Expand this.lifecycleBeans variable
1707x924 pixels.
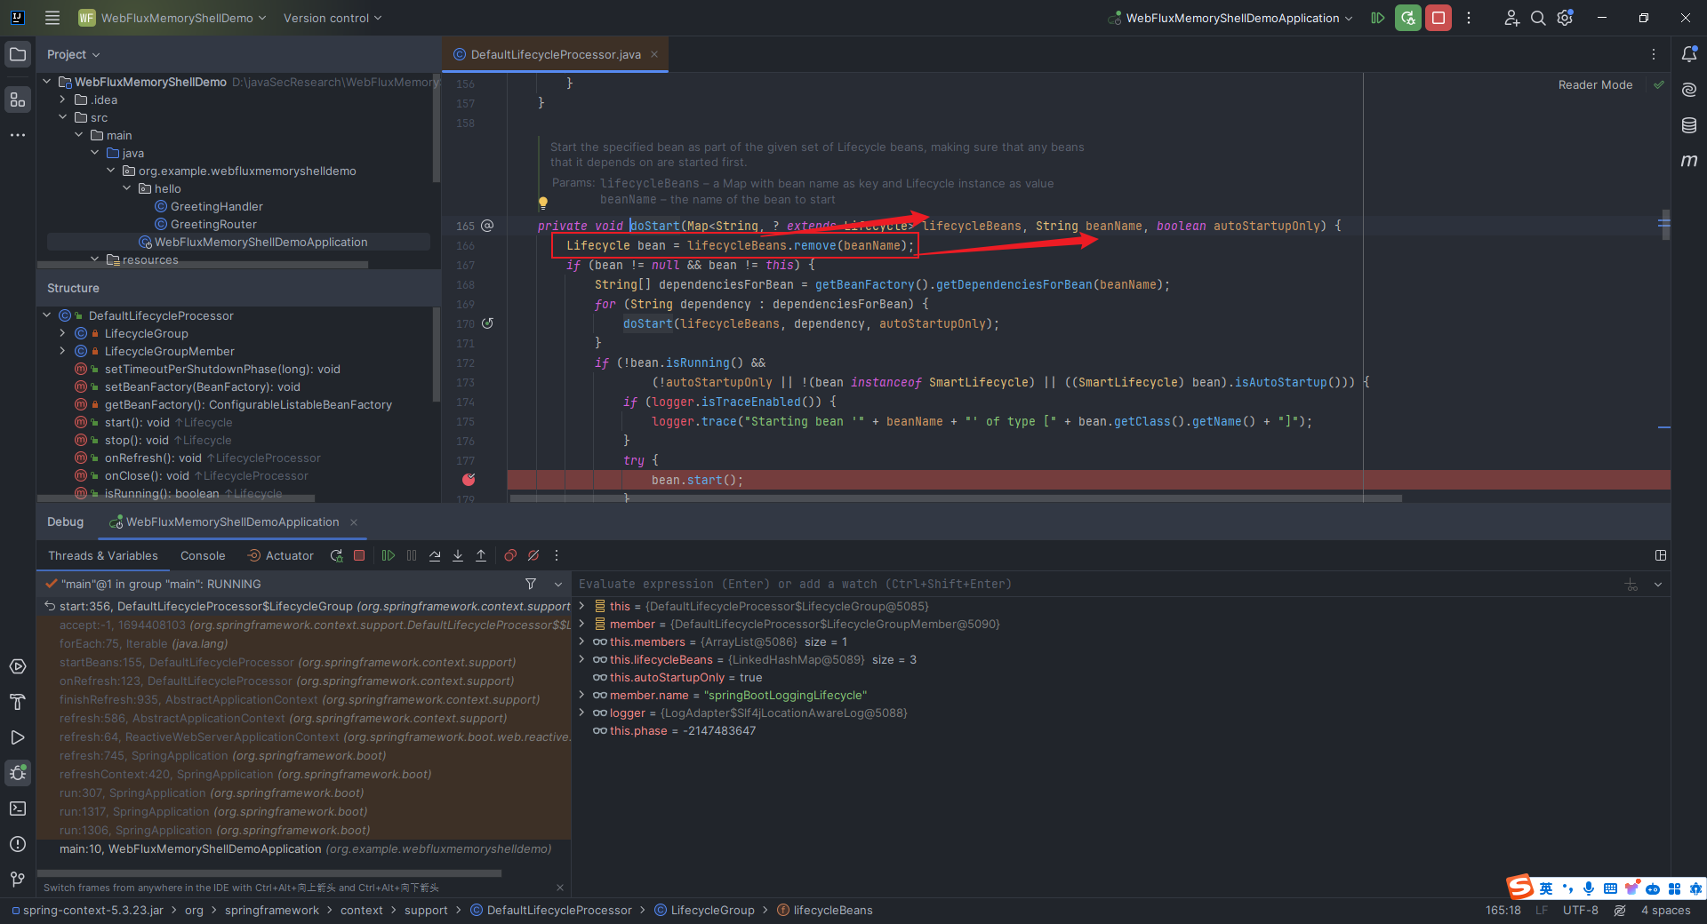pyautogui.click(x=581, y=659)
